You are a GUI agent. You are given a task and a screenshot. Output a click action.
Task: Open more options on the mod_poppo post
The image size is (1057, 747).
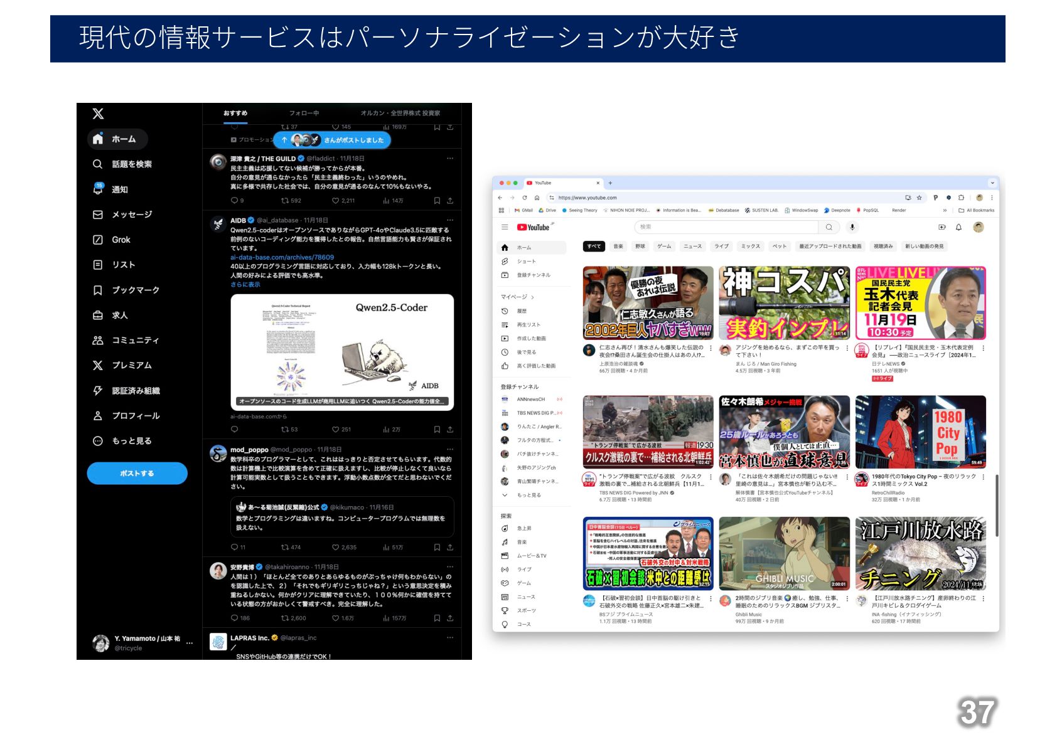(x=450, y=450)
